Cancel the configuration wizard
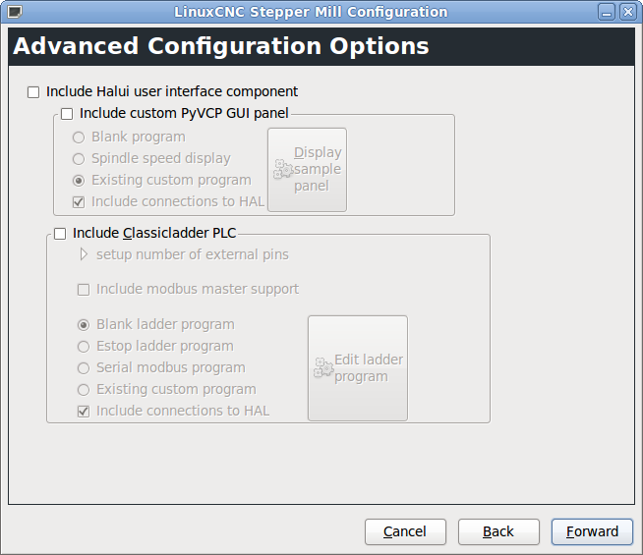Screen dimensions: 643x555 [405, 531]
